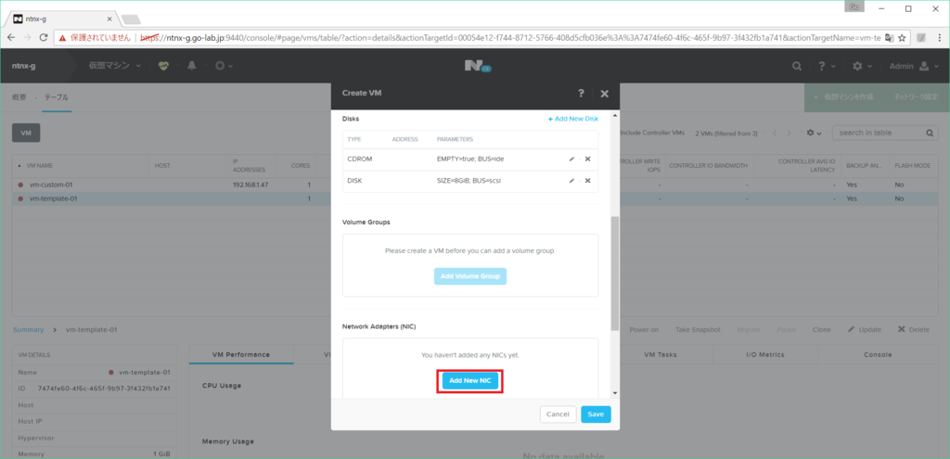Open the I/O Metrics tab

765,354
